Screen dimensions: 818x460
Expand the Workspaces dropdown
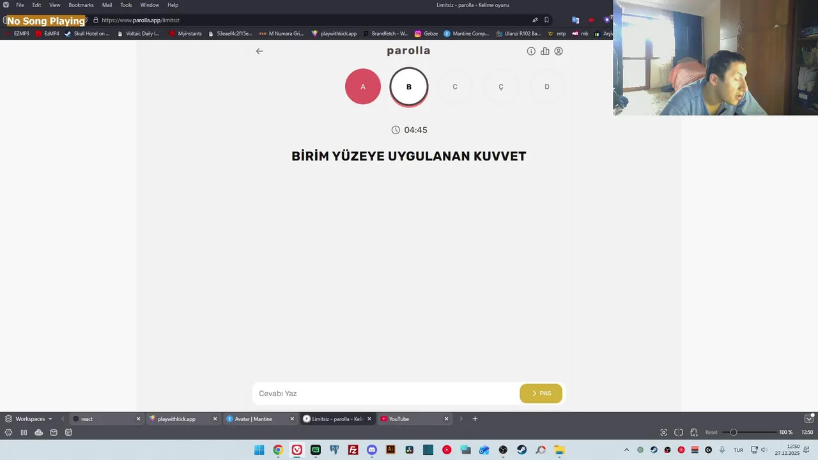29,419
